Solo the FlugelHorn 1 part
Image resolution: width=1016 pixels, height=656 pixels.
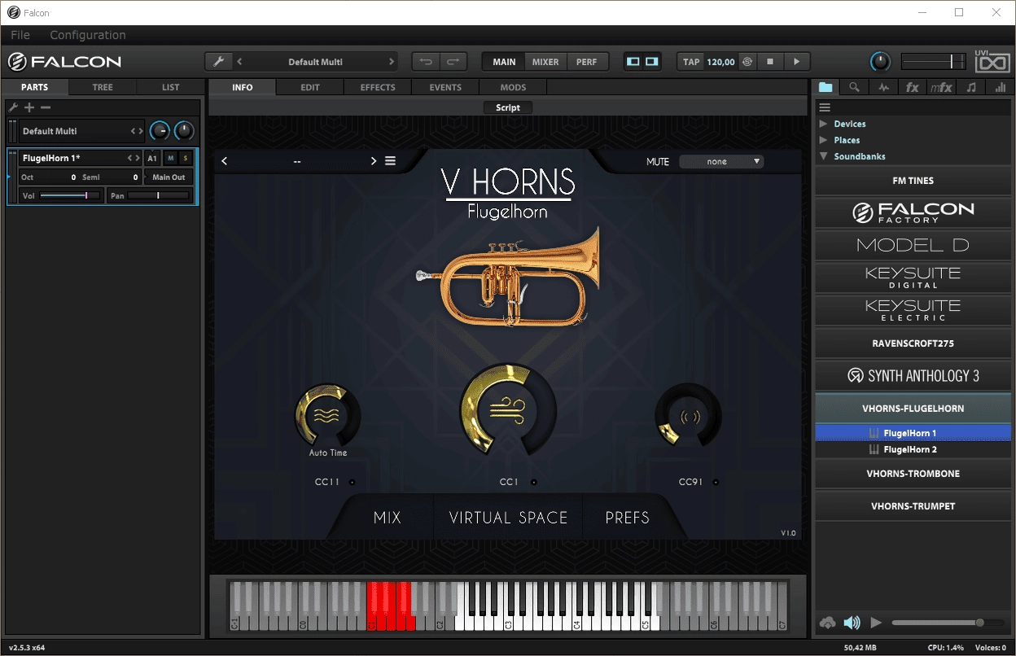[186, 158]
